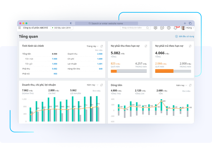Click the browser tab overview icon

(190, 23)
